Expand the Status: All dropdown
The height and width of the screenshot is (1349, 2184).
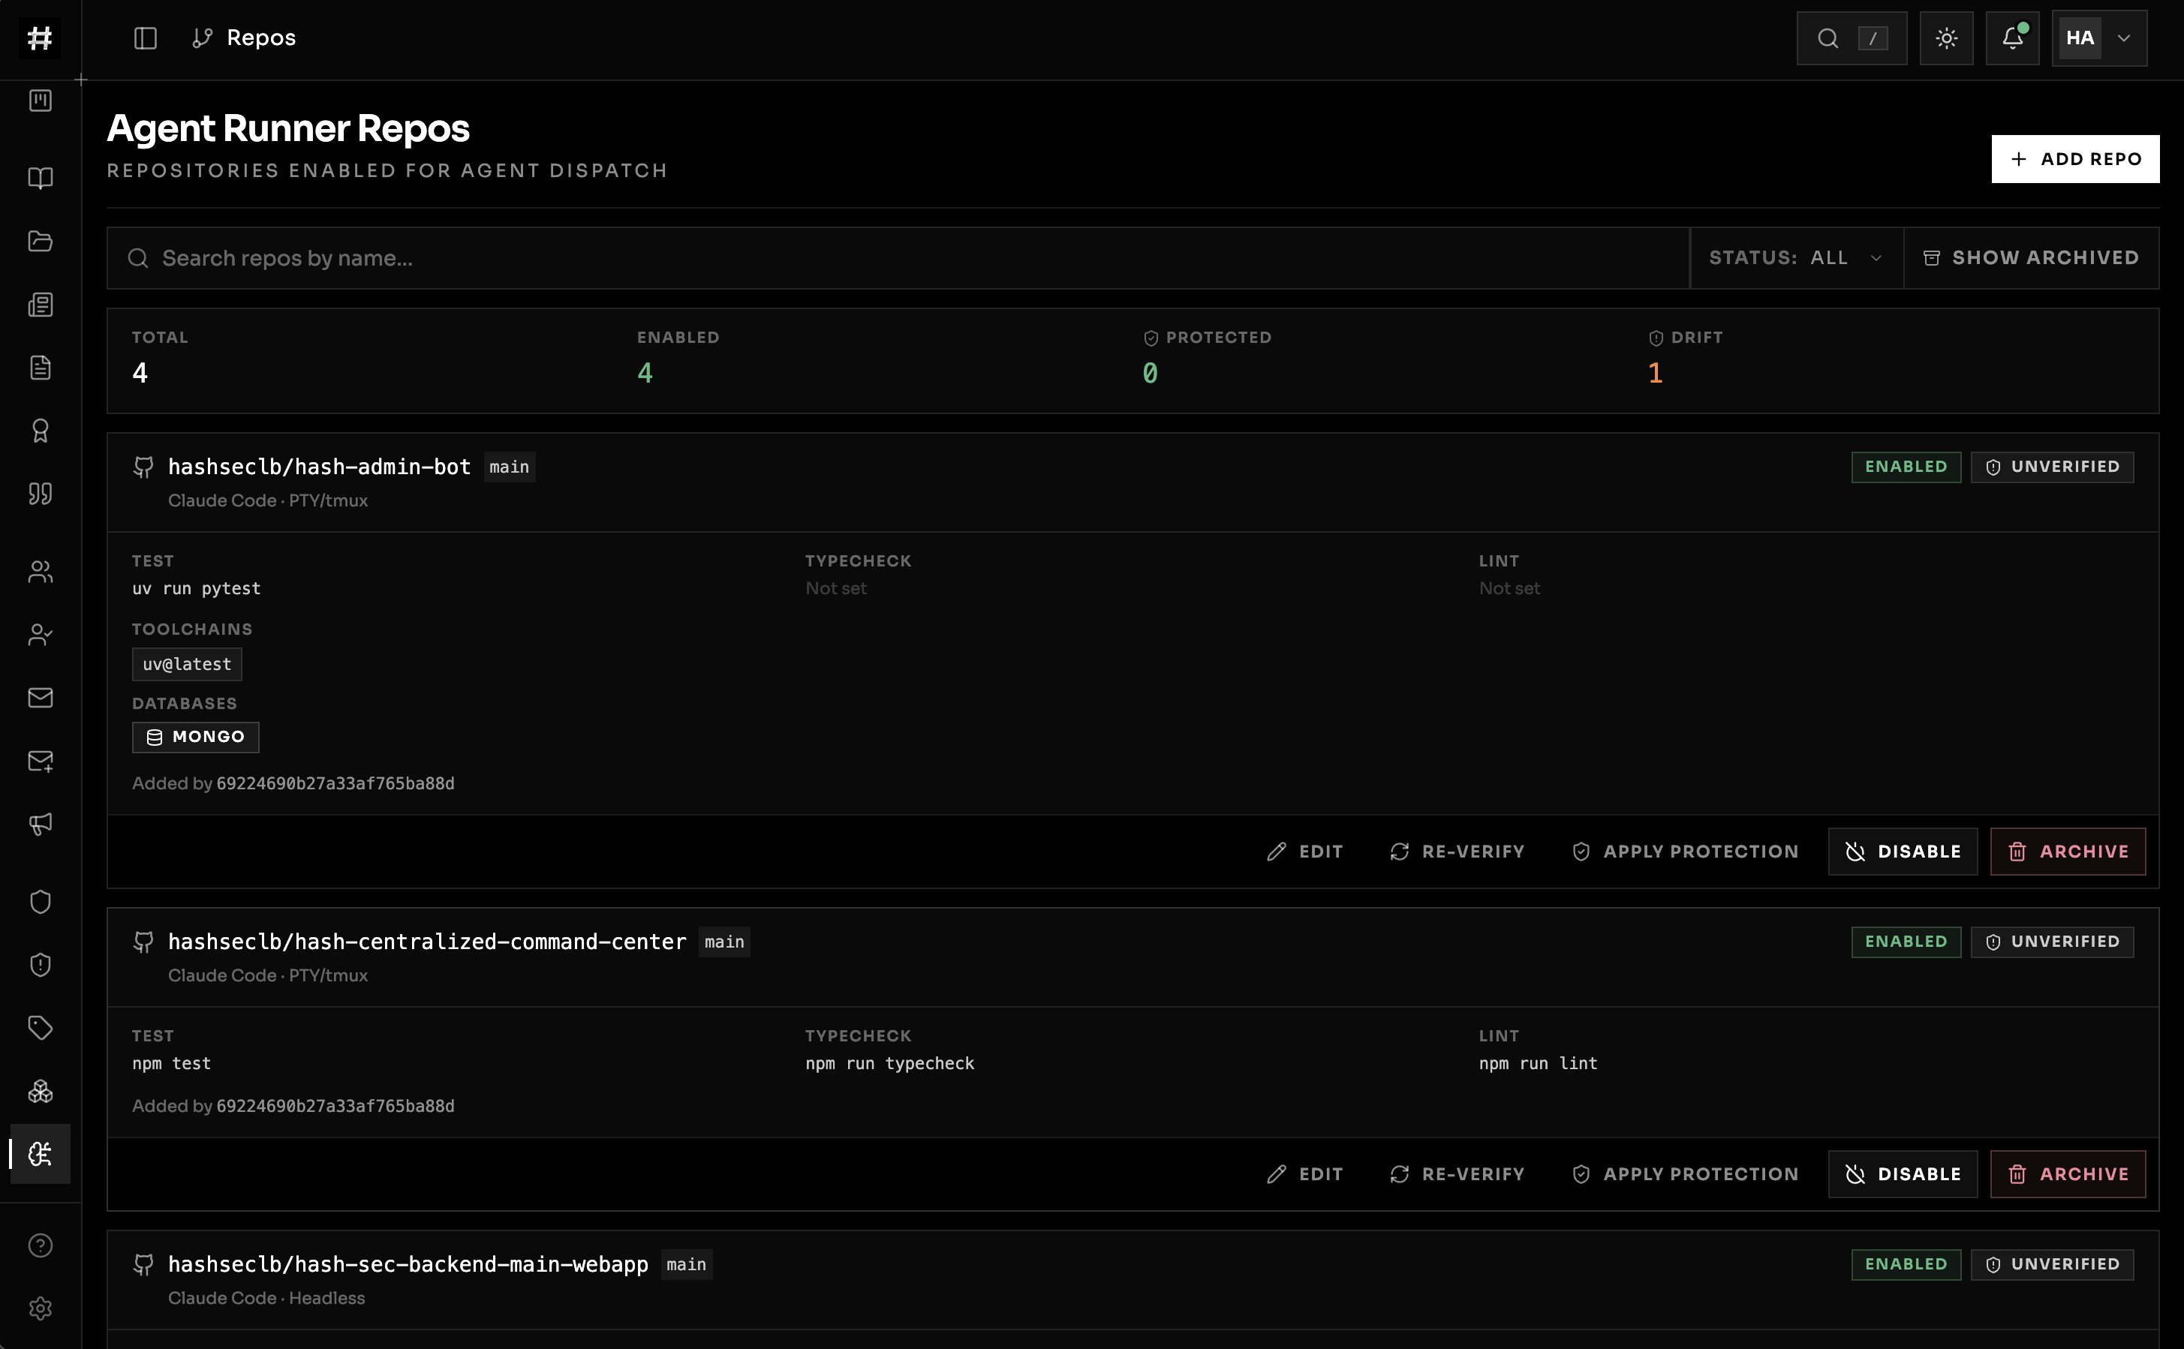pyautogui.click(x=1797, y=258)
